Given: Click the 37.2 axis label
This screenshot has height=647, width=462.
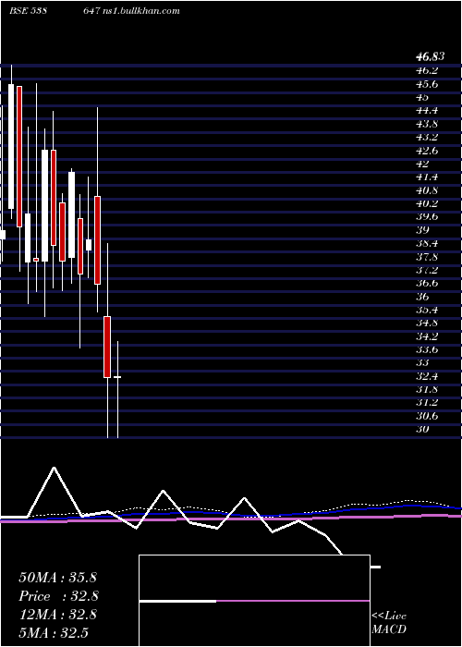Looking at the screenshot, I should [427, 270].
